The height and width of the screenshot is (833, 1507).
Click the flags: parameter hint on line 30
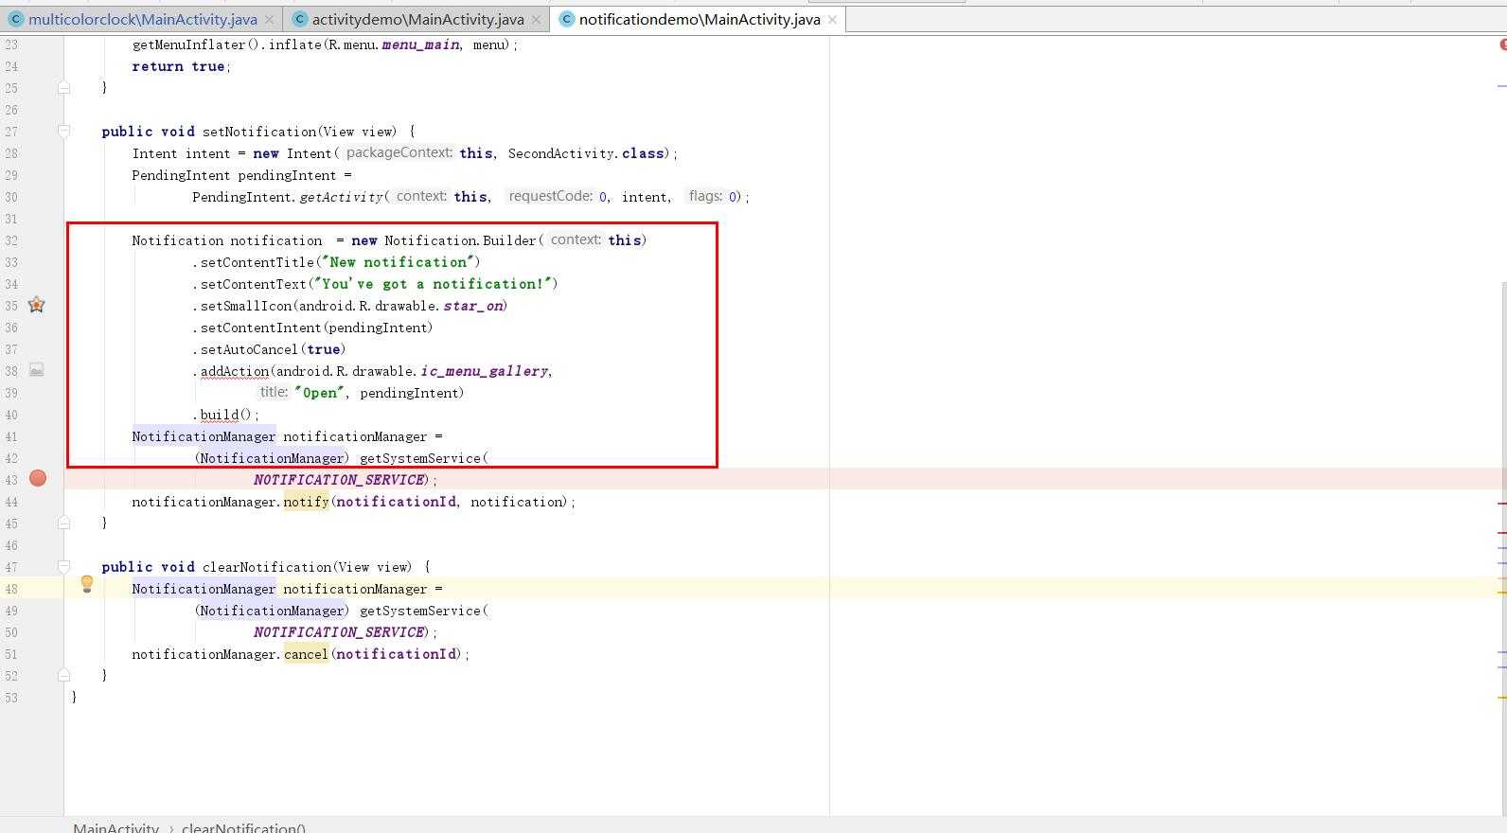(x=705, y=196)
